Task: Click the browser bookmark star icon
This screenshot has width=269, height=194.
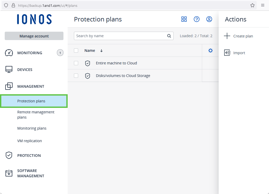Action: 252,5
